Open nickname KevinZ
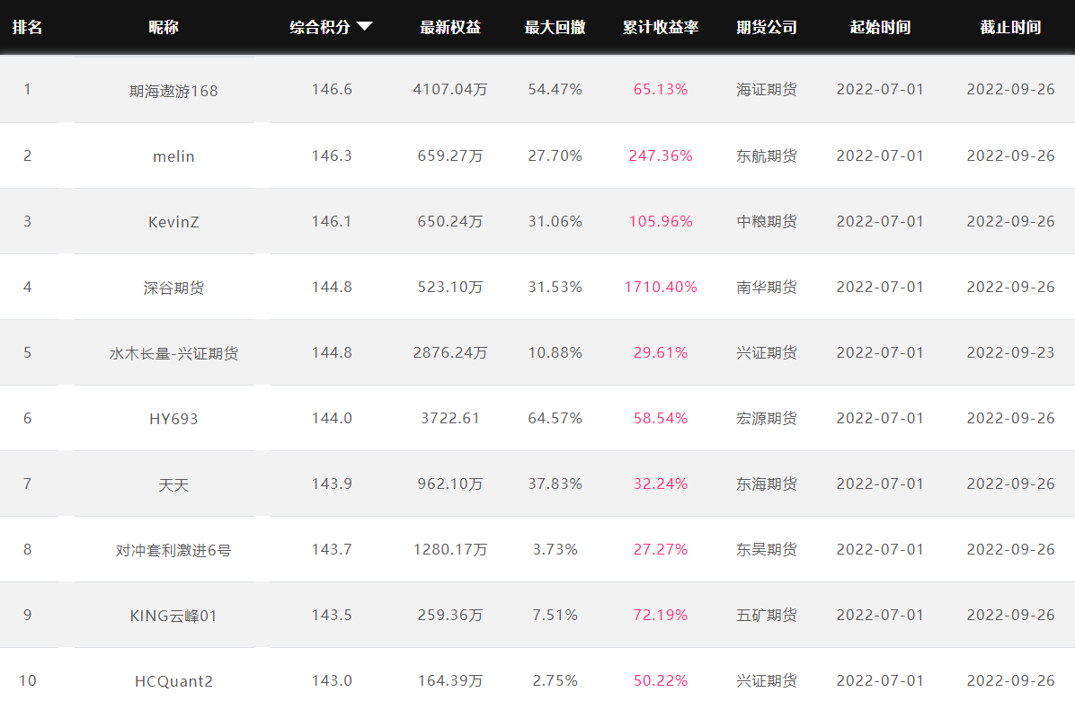Screen dimensions: 1075x710 pyautogui.click(x=173, y=222)
